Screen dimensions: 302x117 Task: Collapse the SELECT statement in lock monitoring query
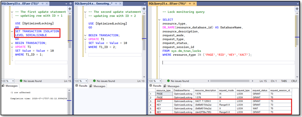pyautogui.click(x=159, y=20)
